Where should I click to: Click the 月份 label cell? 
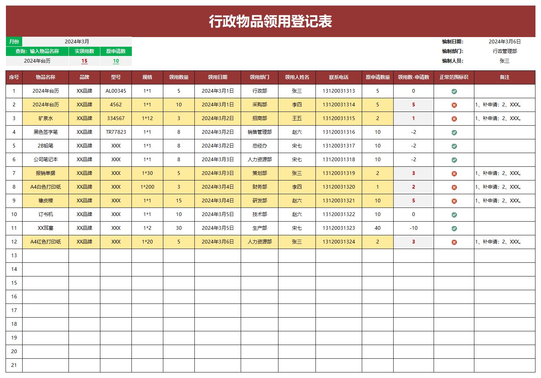pos(14,42)
